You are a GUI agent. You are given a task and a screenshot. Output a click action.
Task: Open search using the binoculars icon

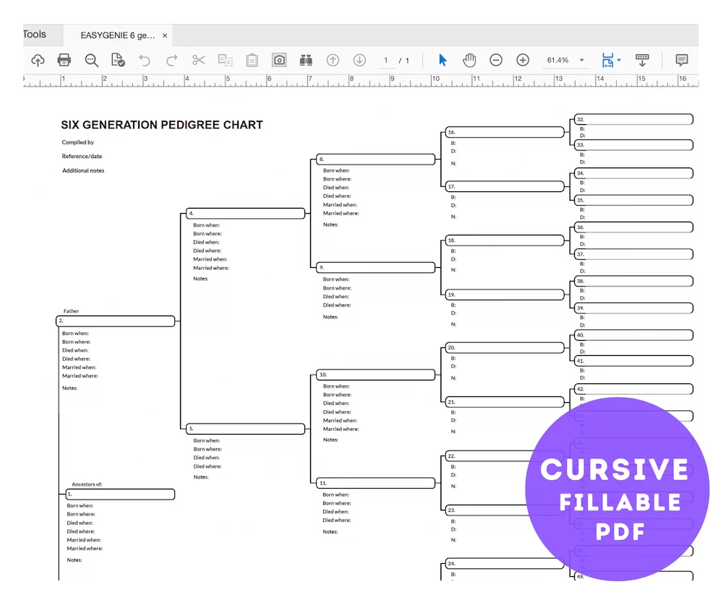click(x=306, y=60)
